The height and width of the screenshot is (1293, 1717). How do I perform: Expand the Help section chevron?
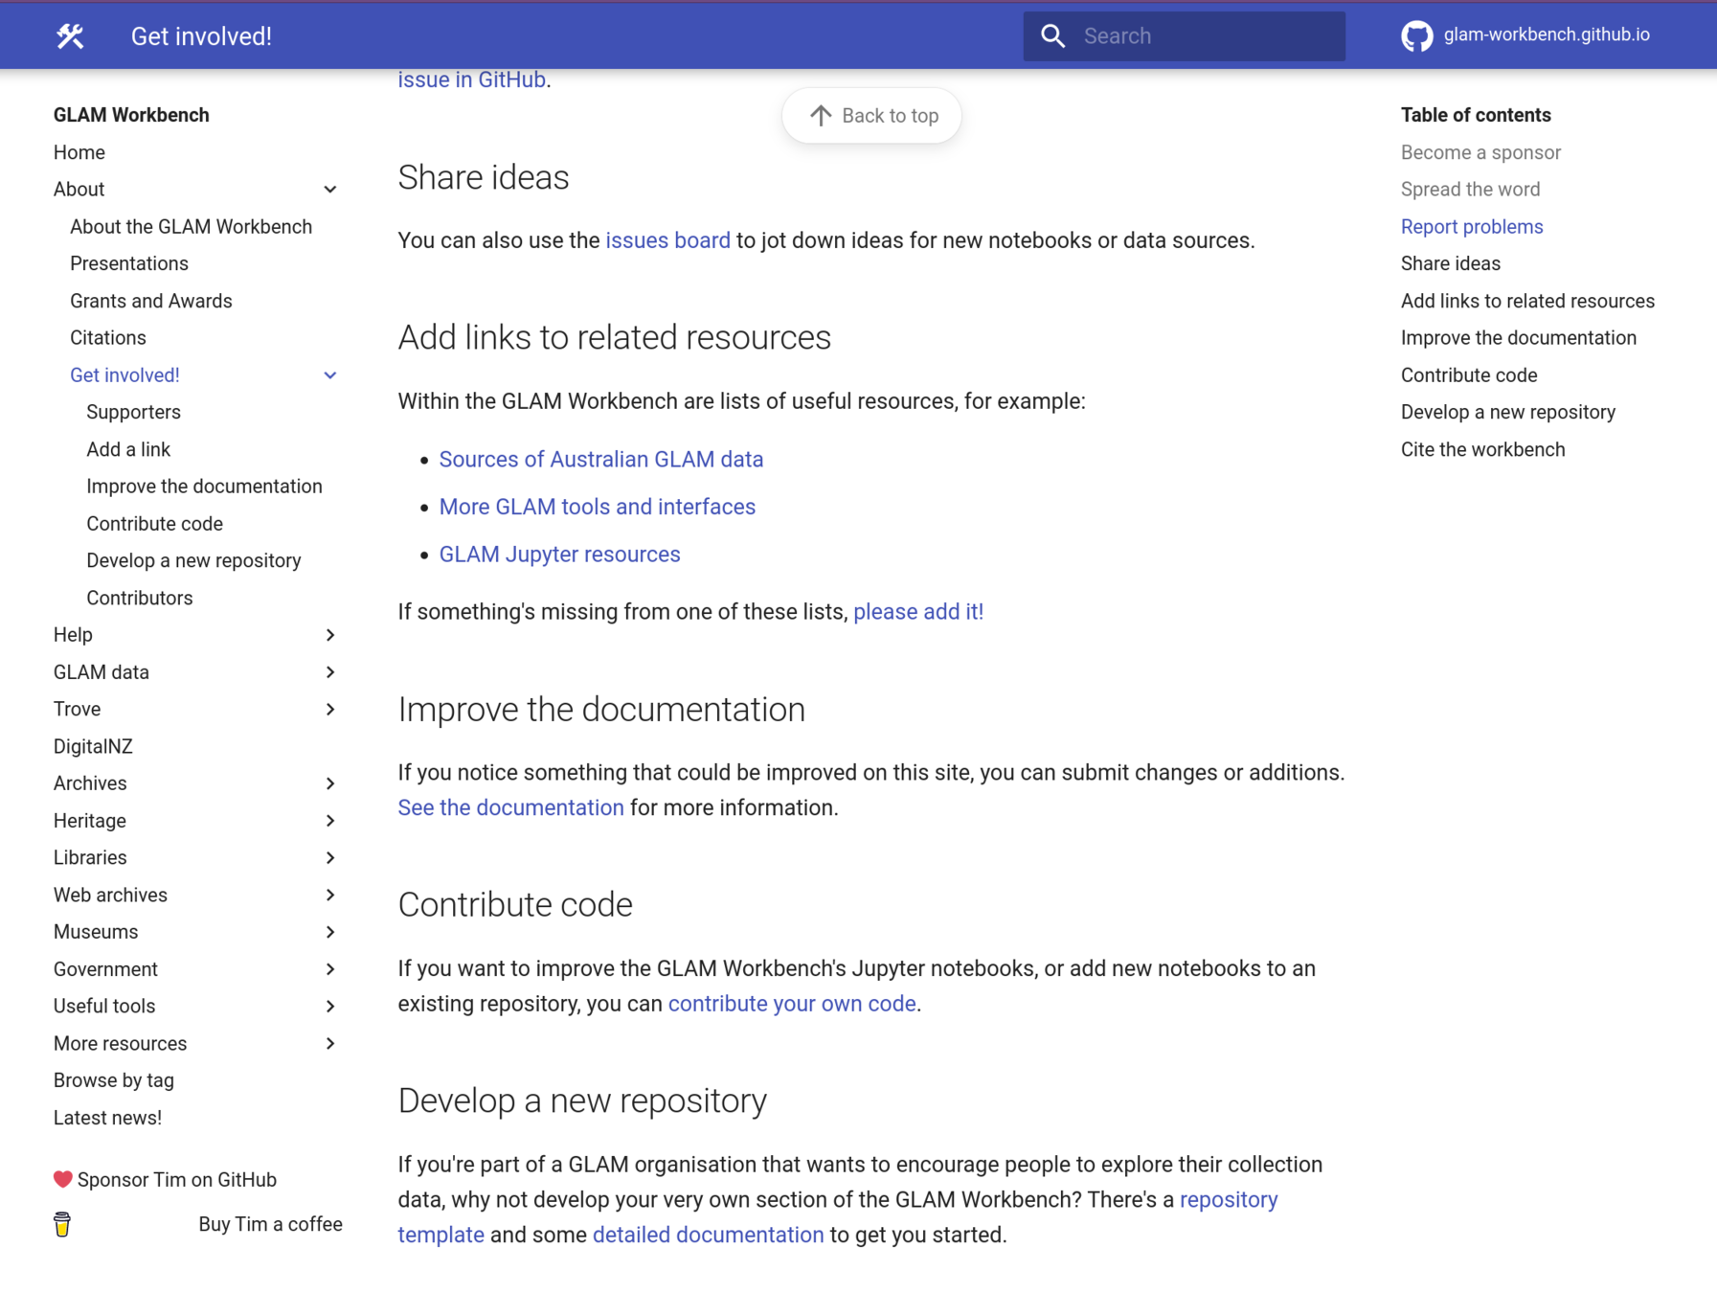coord(330,635)
